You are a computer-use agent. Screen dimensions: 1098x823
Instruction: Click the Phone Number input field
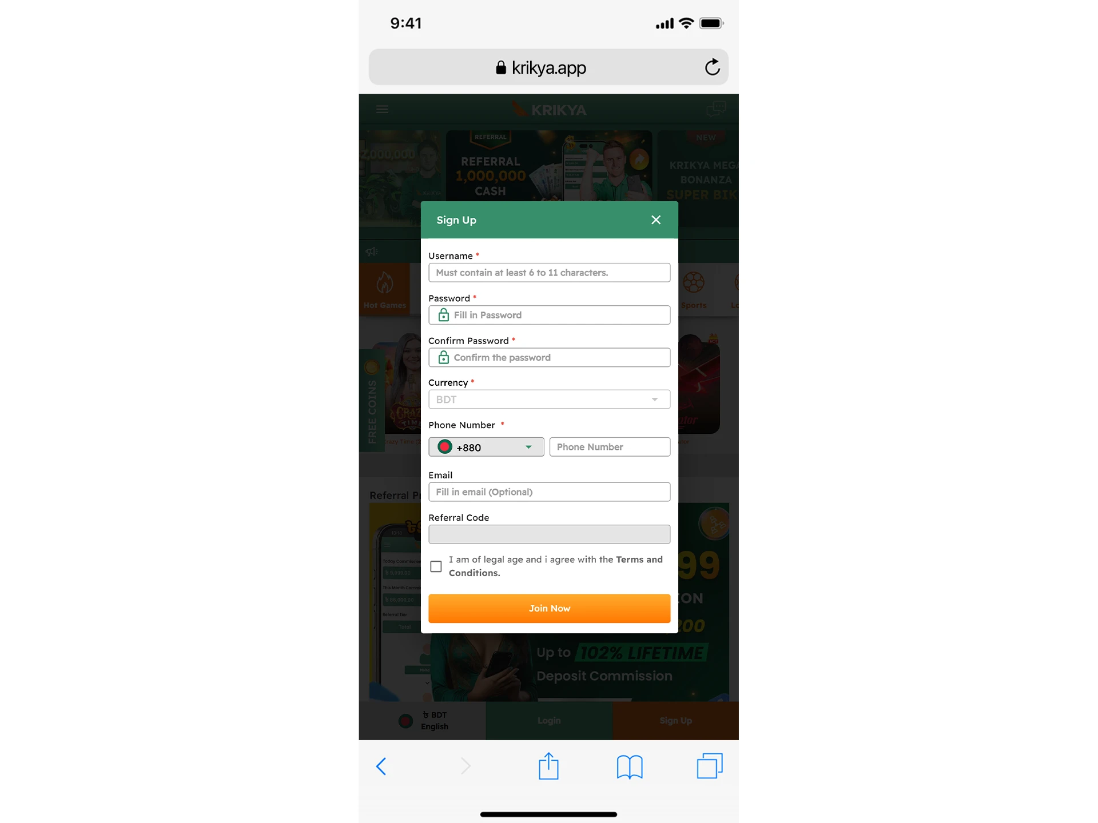click(610, 447)
